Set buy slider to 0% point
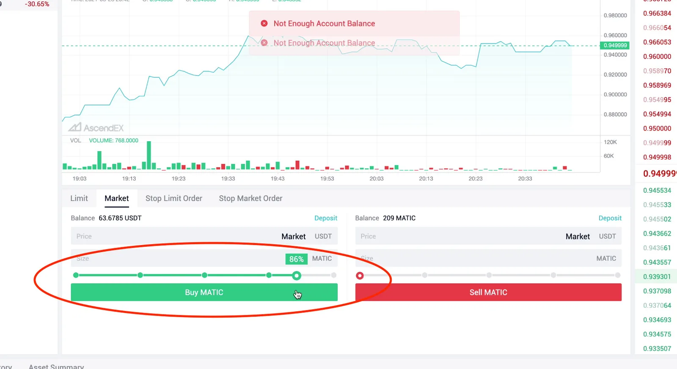The image size is (677, 369). coord(76,275)
